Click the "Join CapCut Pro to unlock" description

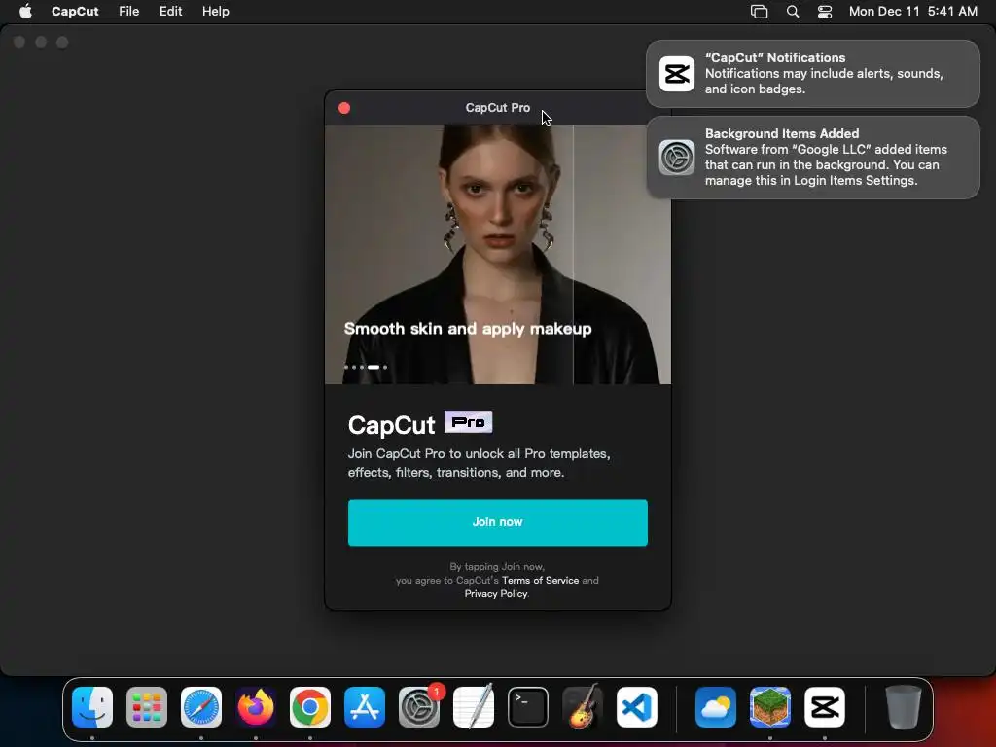point(479,463)
